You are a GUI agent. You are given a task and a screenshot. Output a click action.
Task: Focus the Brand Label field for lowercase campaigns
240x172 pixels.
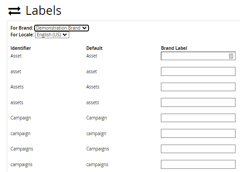click(x=198, y=164)
